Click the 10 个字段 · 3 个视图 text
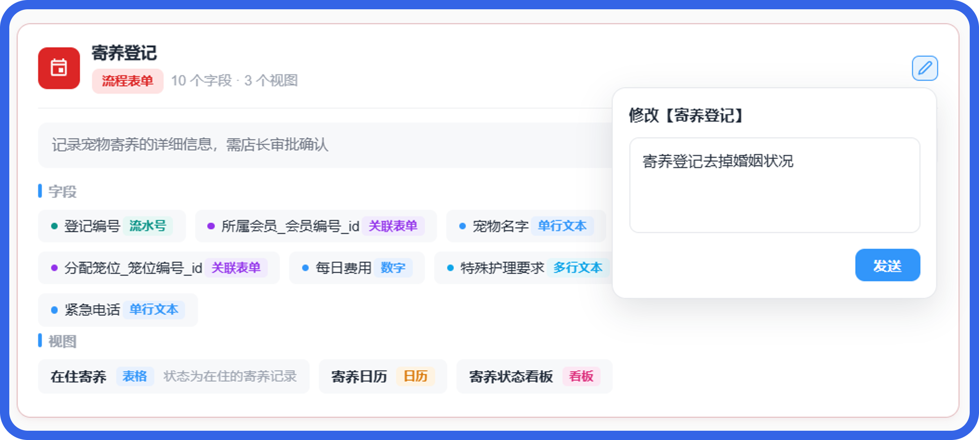979x440 pixels. pos(234,81)
